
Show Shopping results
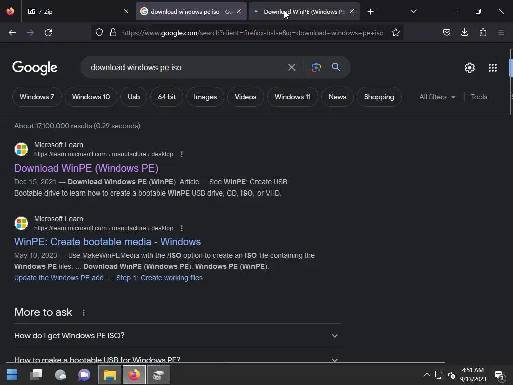tap(379, 97)
